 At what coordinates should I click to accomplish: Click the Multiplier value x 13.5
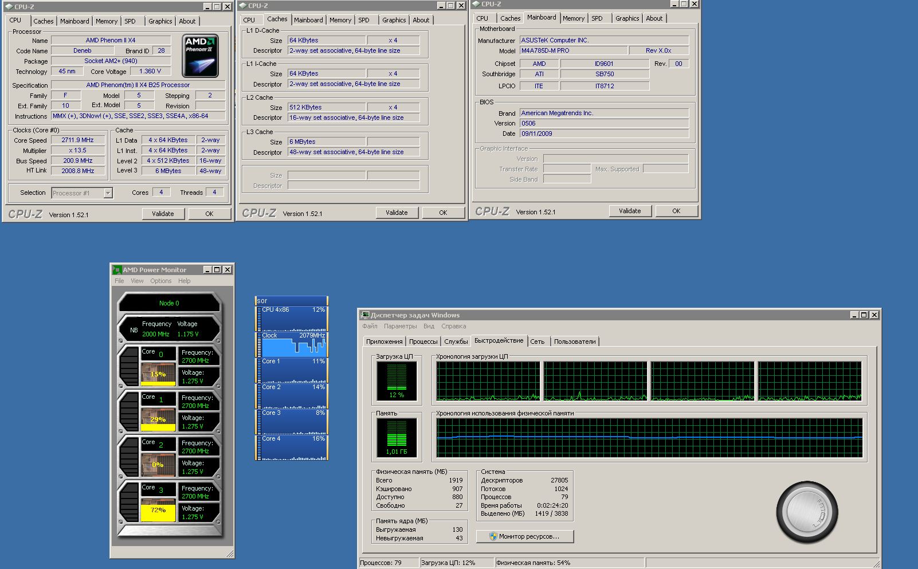pyautogui.click(x=78, y=150)
